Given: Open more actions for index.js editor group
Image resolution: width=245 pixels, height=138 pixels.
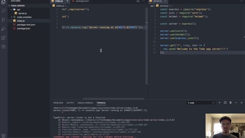Looking at the screenshot, I should (x=143, y=1).
